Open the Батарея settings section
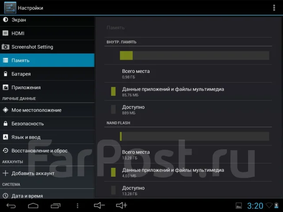The image size is (283, 212). pos(47,74)
